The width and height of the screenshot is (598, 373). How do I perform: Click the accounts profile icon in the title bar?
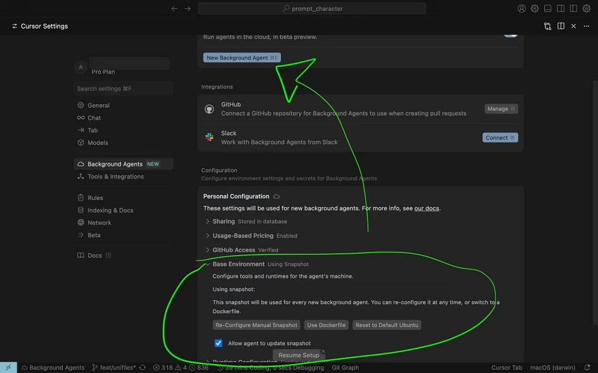521,8
